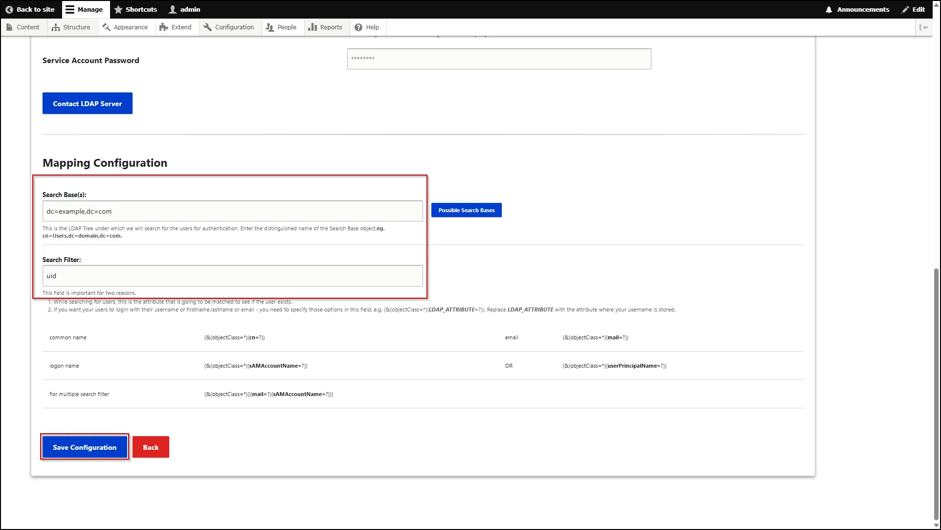Click the Back to site arrow icon
This screenshot has height=530, width=941.
point(8,9)
